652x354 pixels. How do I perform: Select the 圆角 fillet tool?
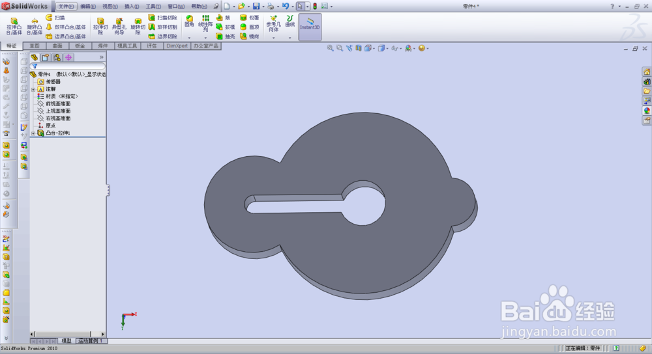pos(189,21)
